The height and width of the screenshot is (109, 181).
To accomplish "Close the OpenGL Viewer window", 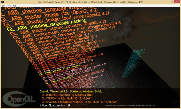I will [x=177, y=2].
